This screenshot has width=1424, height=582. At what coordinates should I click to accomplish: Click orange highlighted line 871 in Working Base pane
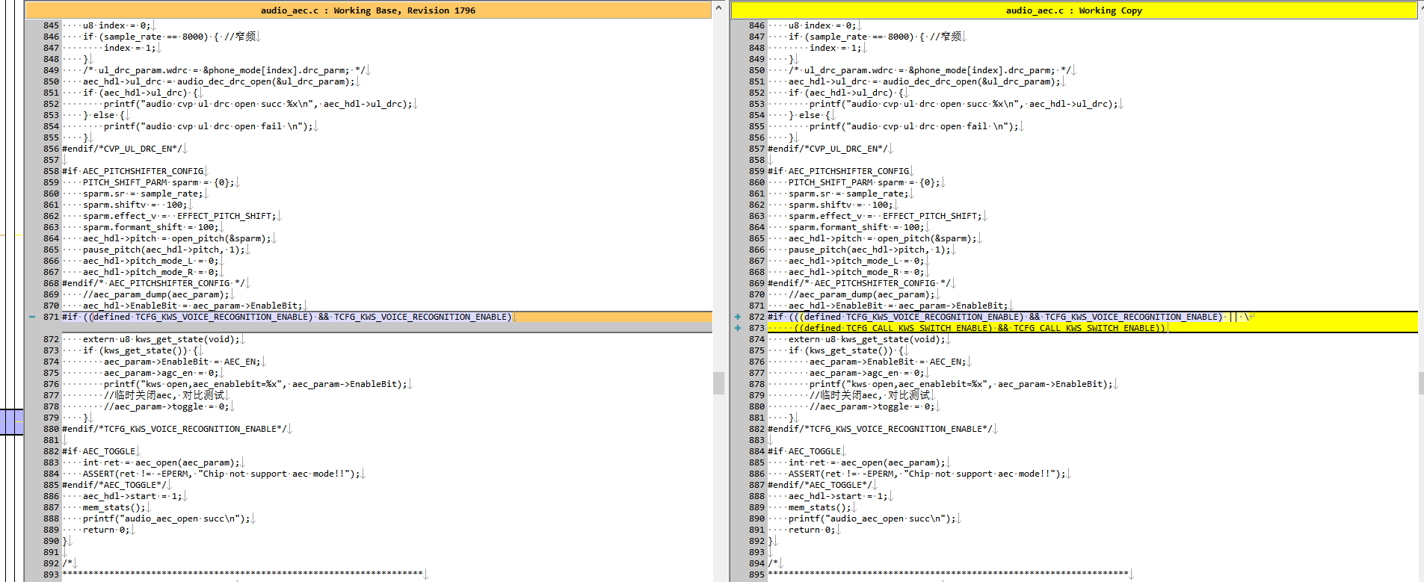point(386,317)
